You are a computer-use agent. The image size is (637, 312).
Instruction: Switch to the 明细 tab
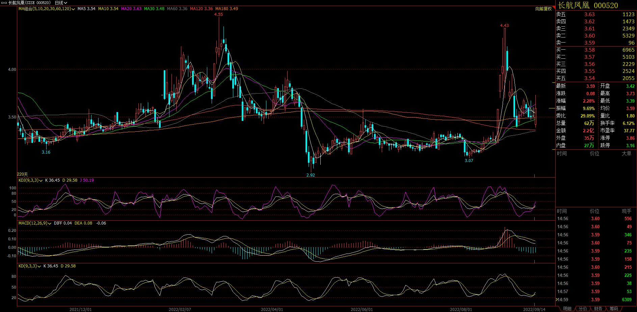tap(567, 309)
